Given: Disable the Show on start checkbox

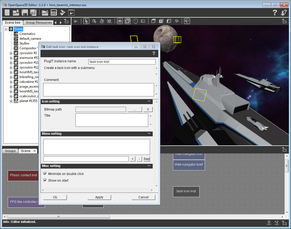Looking at the screenshot, I should [45, 180].
